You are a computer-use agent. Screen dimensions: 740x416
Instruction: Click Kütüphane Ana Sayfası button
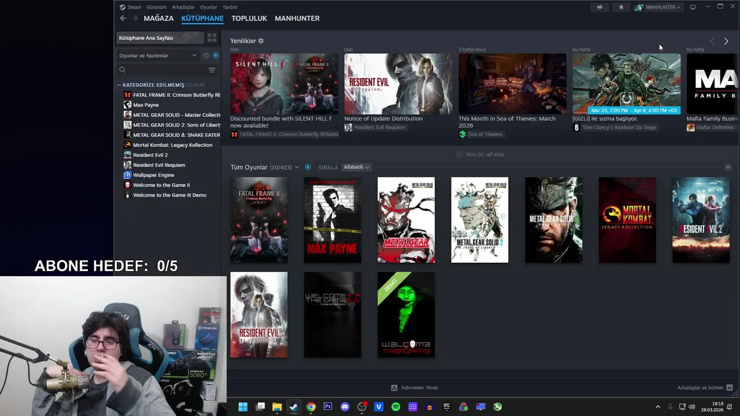[x=160, y=38]
